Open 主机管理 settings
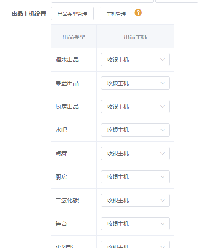The image size is (220, 248). pos(116,14)
